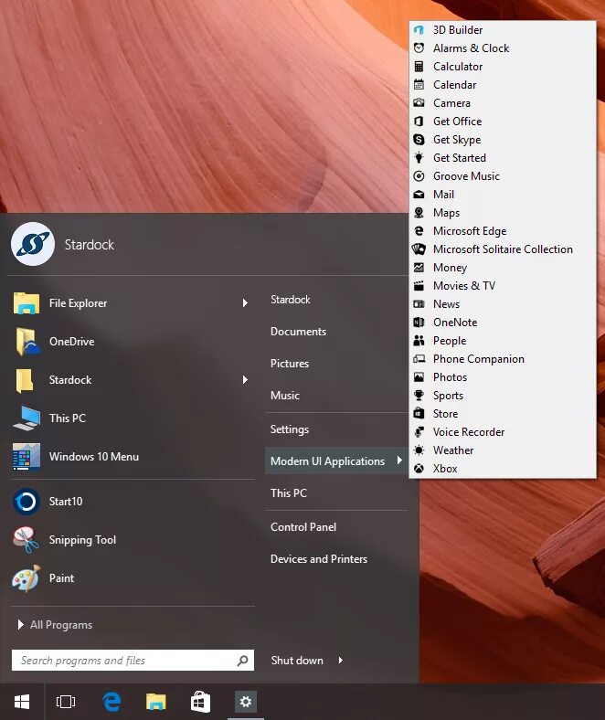
Task: Open the OneNote icon
Action: click(419, 323)
